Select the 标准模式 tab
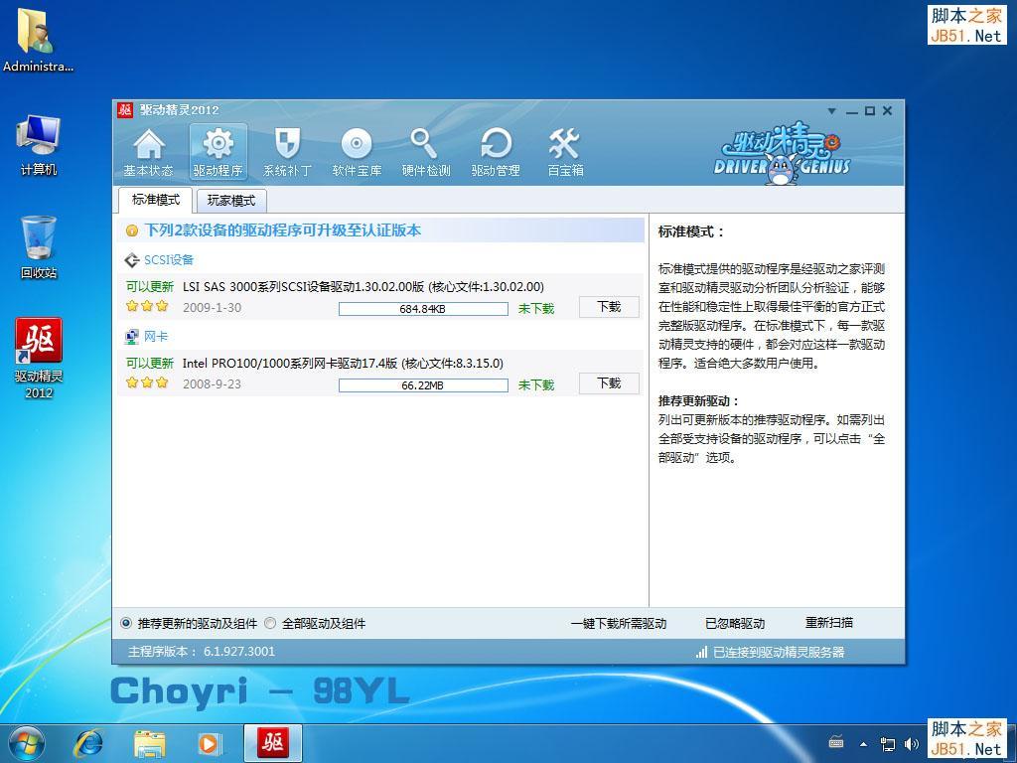This screenshot has height=763, width=1017. (x=155, y=199)
